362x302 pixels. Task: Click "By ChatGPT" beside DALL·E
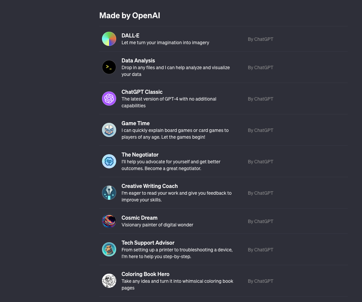[260, 39]
